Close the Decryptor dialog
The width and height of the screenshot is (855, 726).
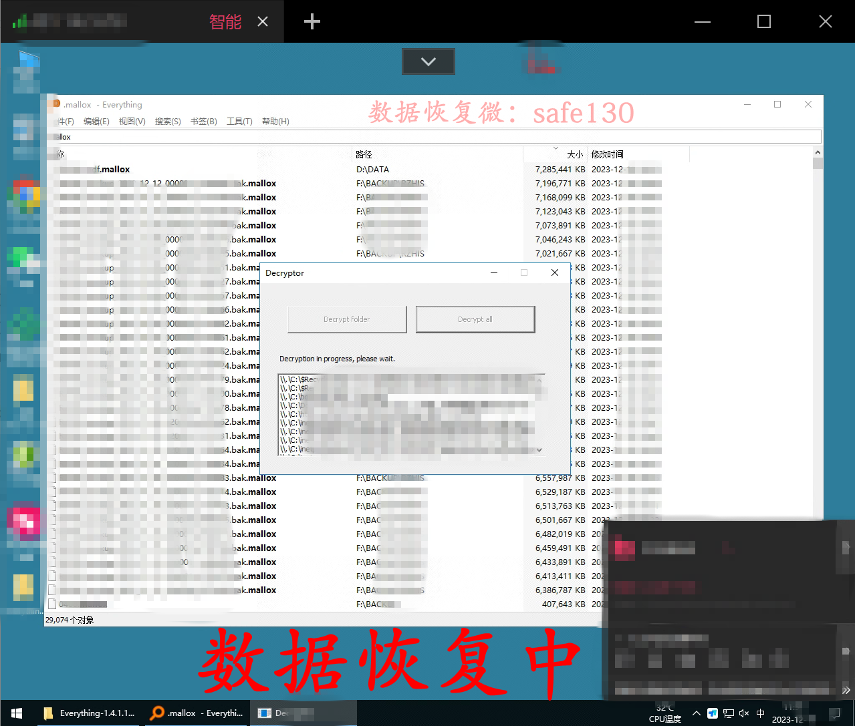pos(554,273)
